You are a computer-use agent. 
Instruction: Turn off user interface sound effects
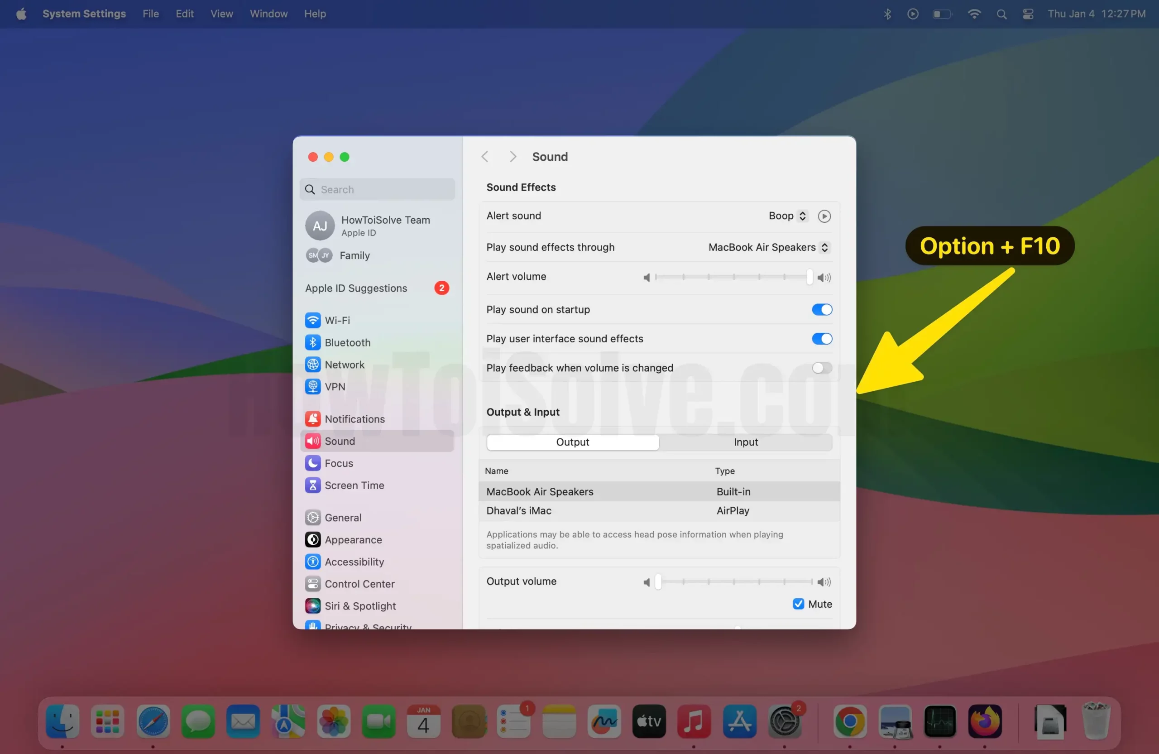pos(821,339)
